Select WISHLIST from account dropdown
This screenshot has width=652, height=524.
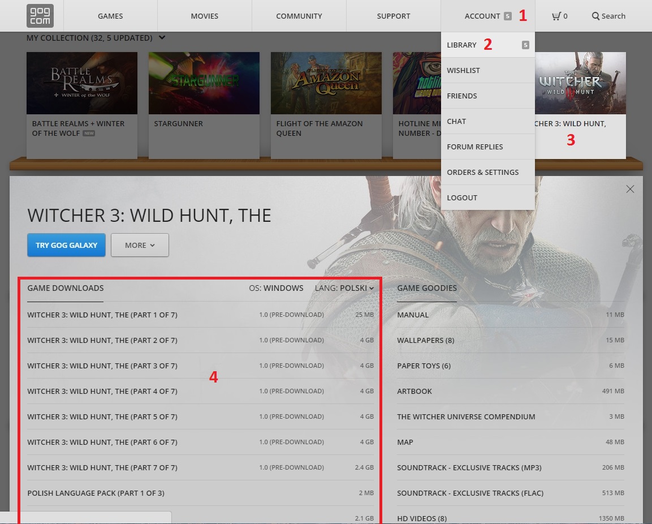488,70
